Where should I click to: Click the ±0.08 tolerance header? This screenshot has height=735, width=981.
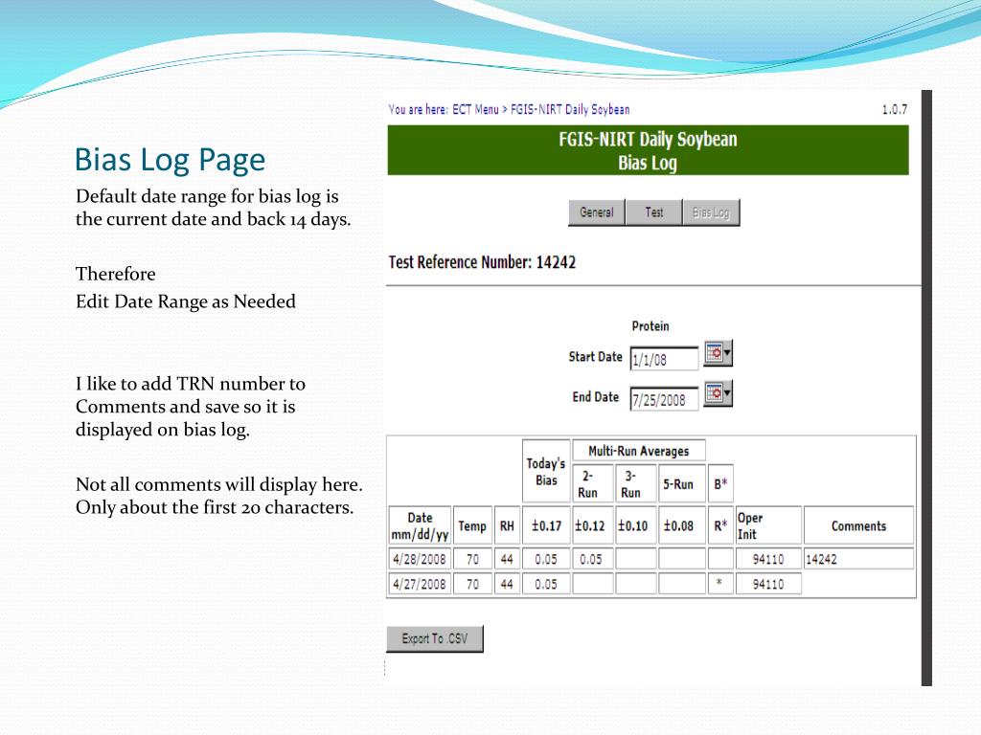pos(682,525)
